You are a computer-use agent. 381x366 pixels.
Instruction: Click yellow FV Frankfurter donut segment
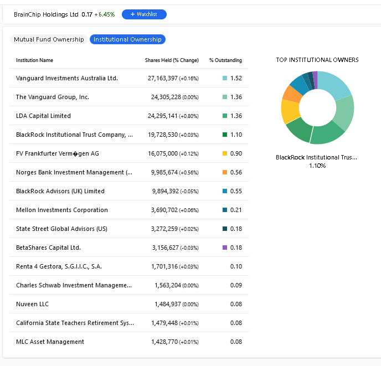pos(290,111)
